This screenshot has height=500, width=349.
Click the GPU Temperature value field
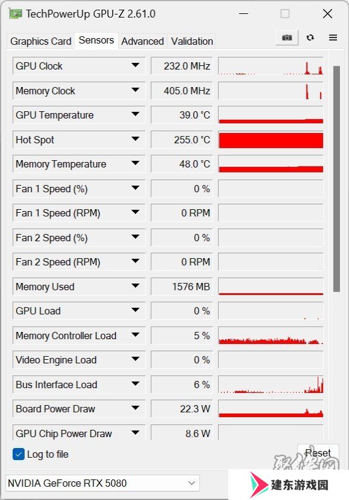182,115
